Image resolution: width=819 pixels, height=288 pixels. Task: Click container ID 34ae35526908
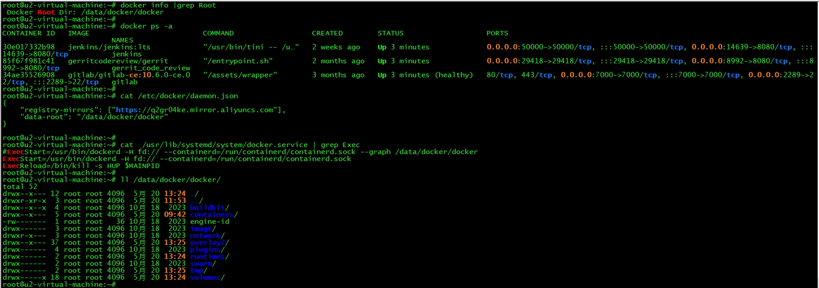tap(29, 75)
